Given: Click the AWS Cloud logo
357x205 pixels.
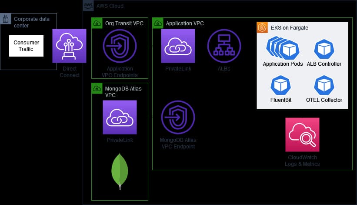Looking at the screenshot, I should [x=88, y=6].
